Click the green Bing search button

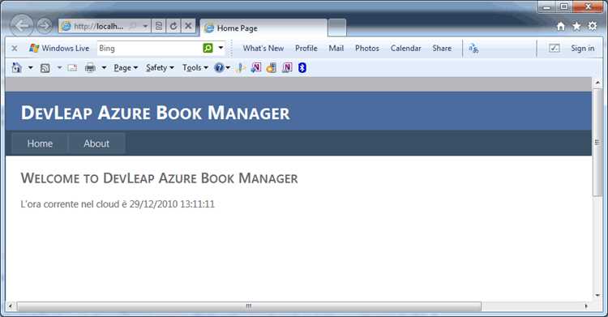pyautogui.click(x=208, y=48)
